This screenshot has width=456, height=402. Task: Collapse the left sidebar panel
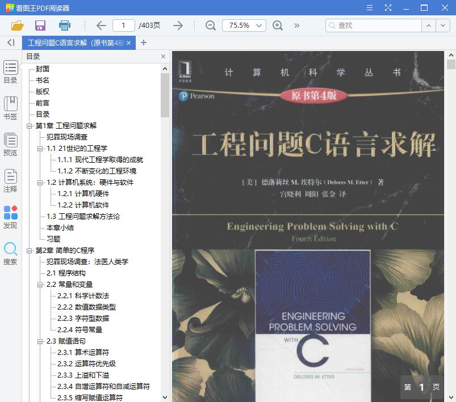point(11,43)
